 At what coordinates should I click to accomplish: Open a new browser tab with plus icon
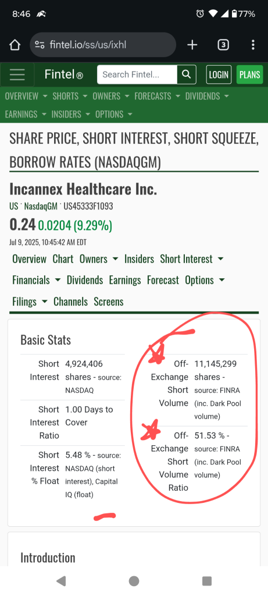point(192,45)
